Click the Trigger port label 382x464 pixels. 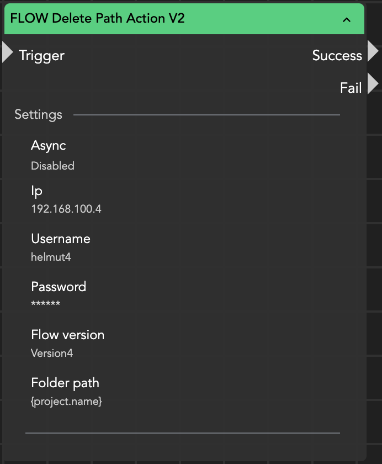click(x=41, y=55)
